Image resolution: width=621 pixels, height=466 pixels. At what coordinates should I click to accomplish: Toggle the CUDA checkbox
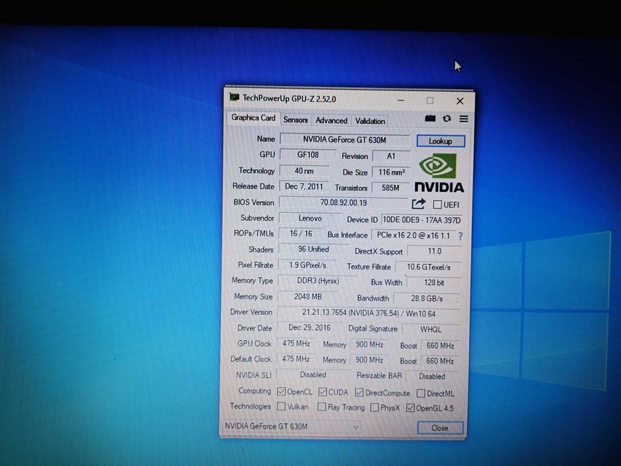pyautogui.click(x=322, y=392)
